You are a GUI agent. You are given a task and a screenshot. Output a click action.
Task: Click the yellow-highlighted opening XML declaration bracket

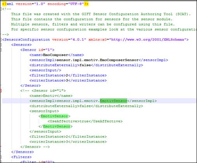tap(4, 4)
